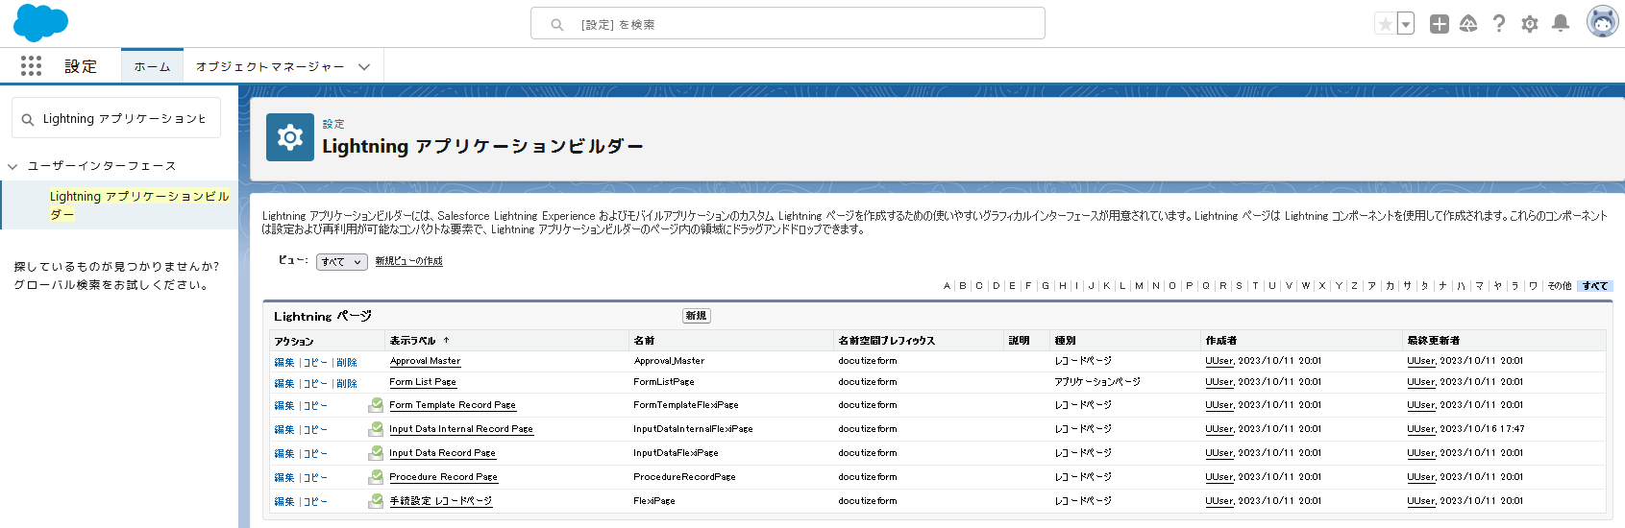Screen dimensions: 1625x528
Task: Open the global actions plus icon
Action: (1439, 24)
